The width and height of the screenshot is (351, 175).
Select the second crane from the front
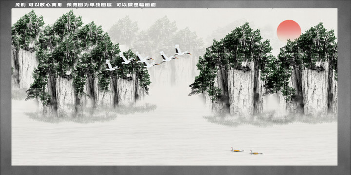tap(168, 56)
